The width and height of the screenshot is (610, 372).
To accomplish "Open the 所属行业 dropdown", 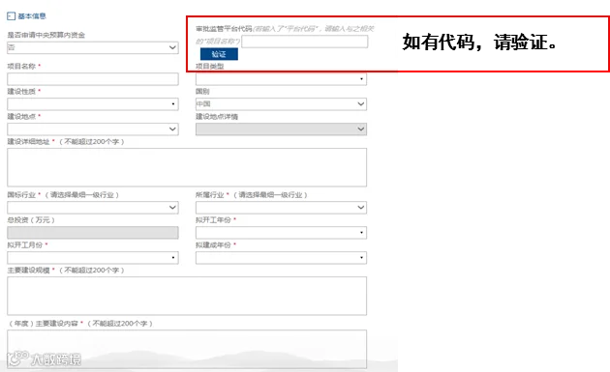I will pos(281,208).
